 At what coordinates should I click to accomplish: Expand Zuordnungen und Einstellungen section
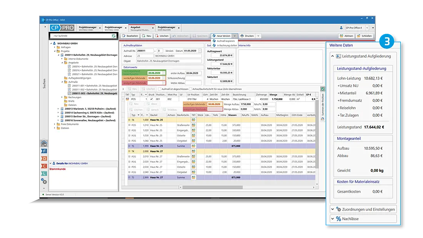332,209
